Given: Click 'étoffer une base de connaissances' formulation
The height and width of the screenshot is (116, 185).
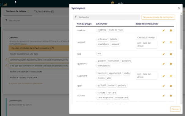Looking at the screenshot, I should pos(39,72).
